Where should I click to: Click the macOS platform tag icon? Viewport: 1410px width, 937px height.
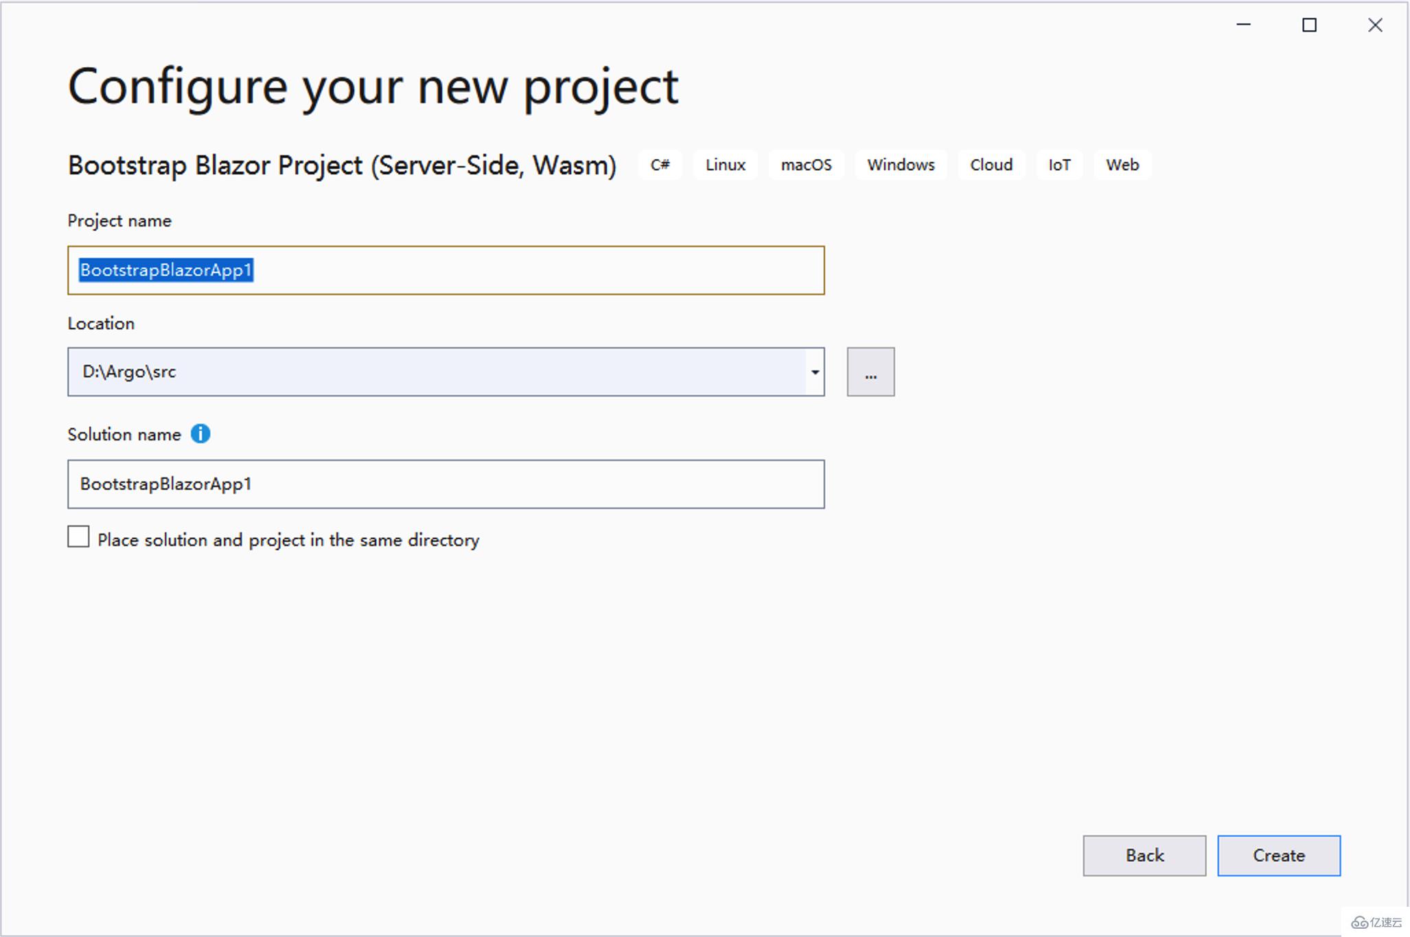click(x=805, y=164)
